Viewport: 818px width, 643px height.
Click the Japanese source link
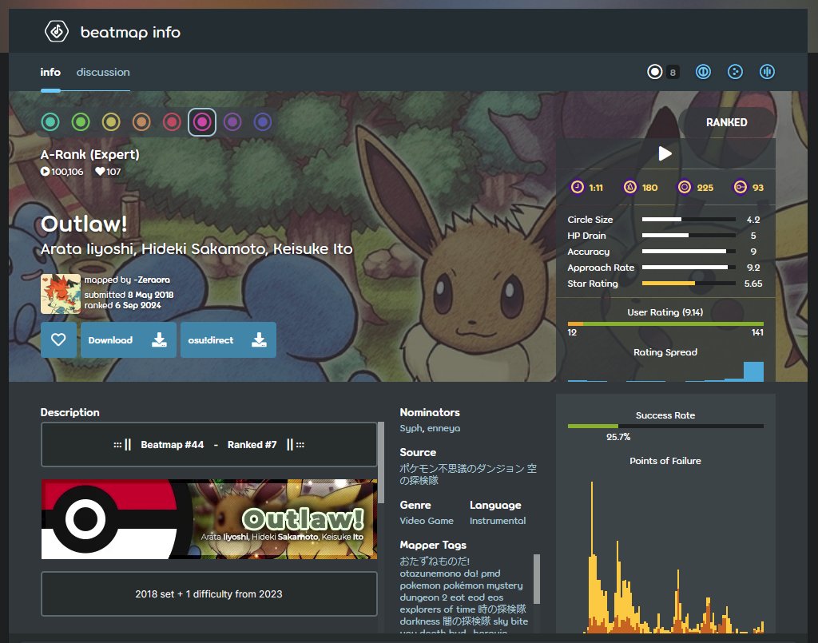pyautogui.click(x=468, y=474)
